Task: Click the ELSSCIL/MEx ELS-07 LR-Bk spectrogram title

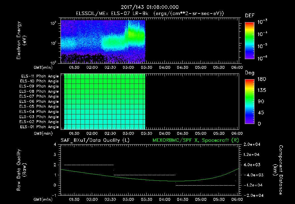Action: pos(112,14)
